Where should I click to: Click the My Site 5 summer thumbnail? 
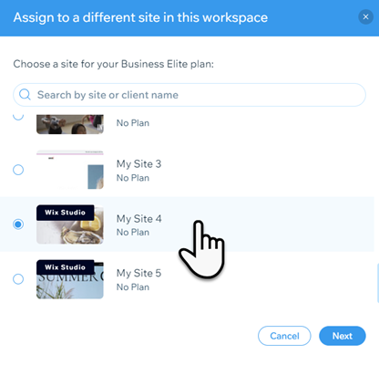coord(70,279)
